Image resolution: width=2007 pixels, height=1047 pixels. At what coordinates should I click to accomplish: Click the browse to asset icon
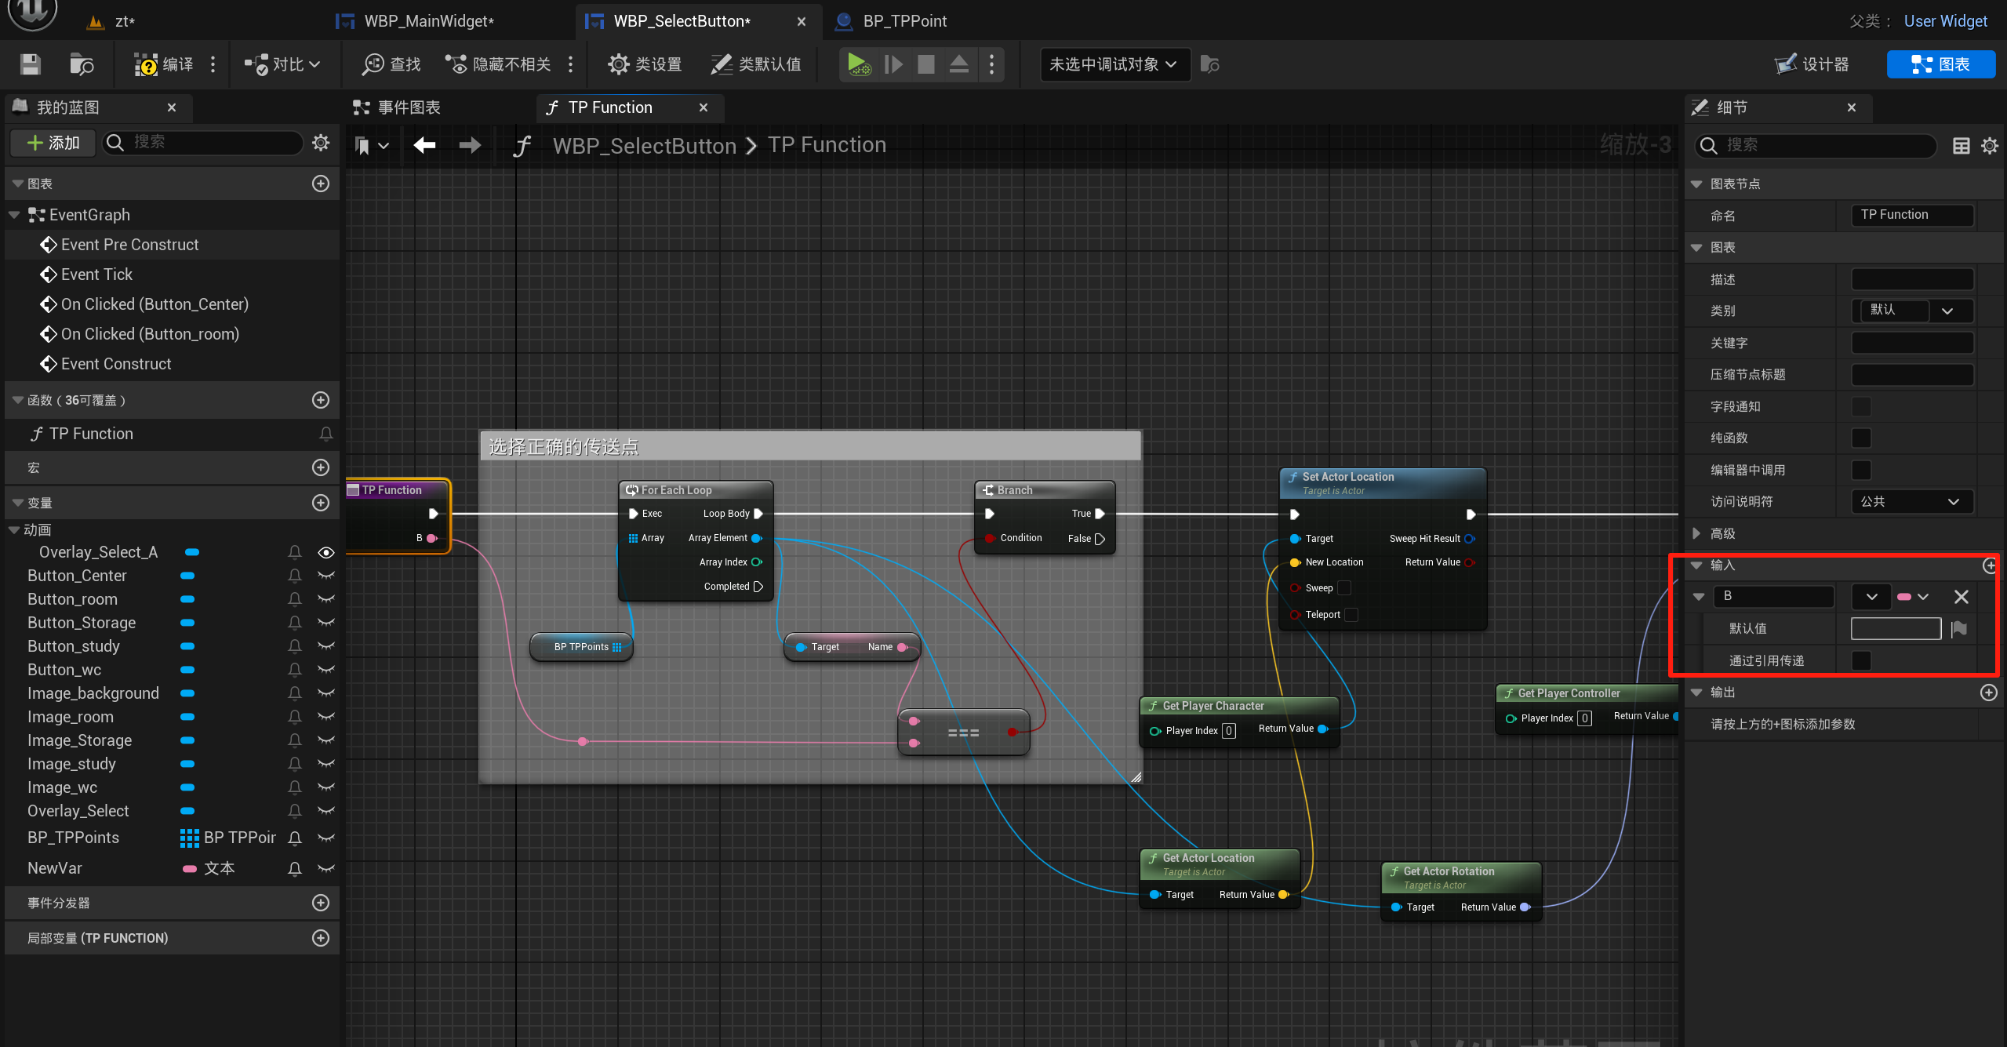81,64
